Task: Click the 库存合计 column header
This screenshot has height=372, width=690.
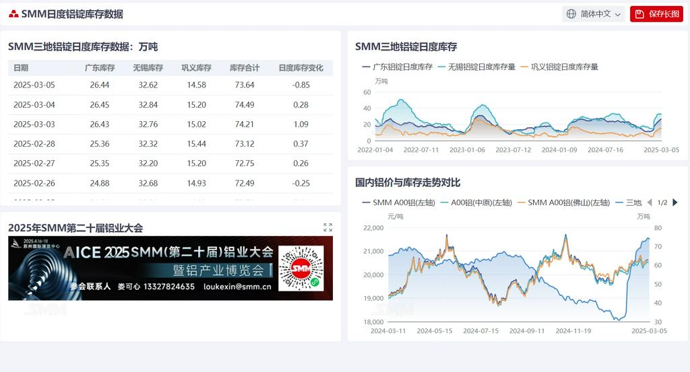Action: click(x=245, y=68)
